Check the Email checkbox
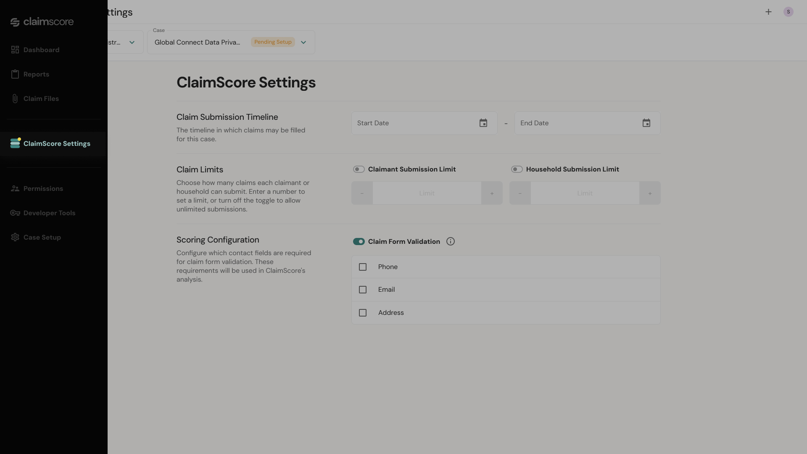The image size is (807, 454). point(363,290)
